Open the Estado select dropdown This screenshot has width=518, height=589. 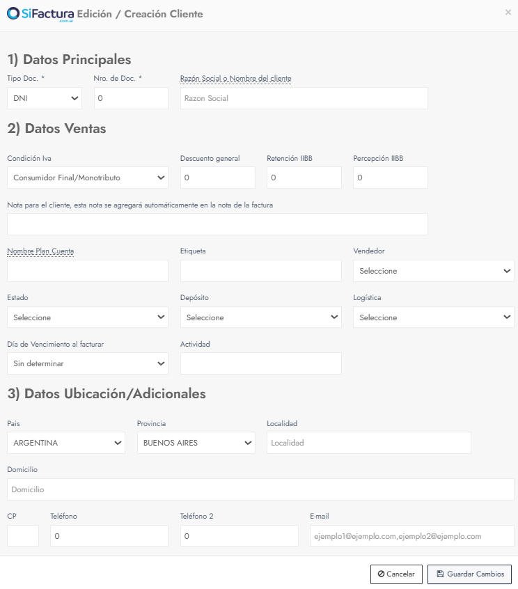(x=88, y=317)
